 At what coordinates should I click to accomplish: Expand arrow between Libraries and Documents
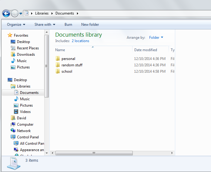52,13
